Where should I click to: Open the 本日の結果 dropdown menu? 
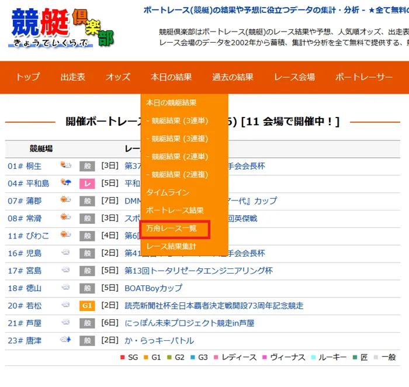tap(171, 77)
